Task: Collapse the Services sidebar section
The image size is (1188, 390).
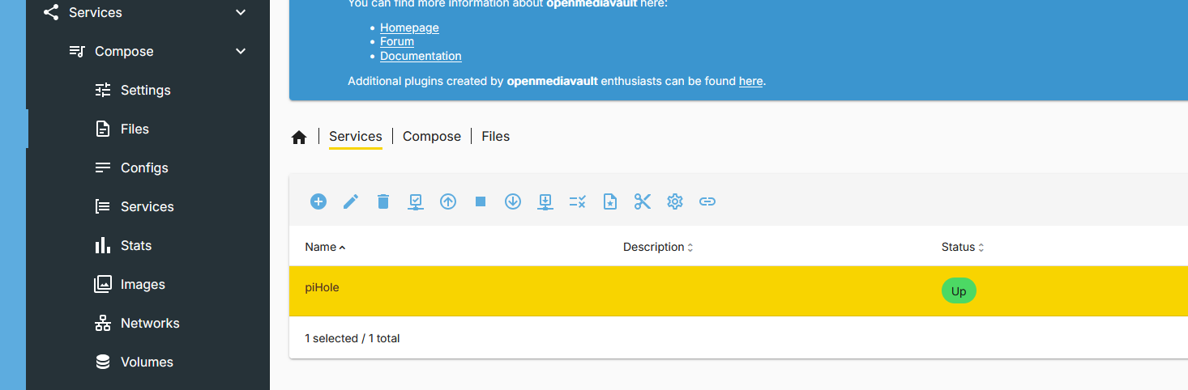Action: 240,12
